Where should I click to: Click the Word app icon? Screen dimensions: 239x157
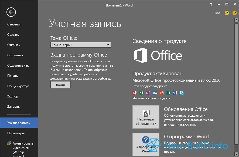[175, 93]
